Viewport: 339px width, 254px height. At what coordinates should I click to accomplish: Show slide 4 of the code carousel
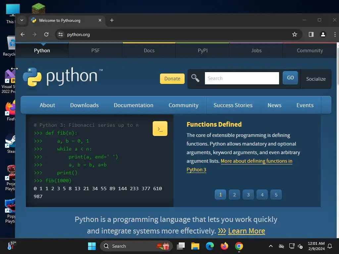click(262, 194)
